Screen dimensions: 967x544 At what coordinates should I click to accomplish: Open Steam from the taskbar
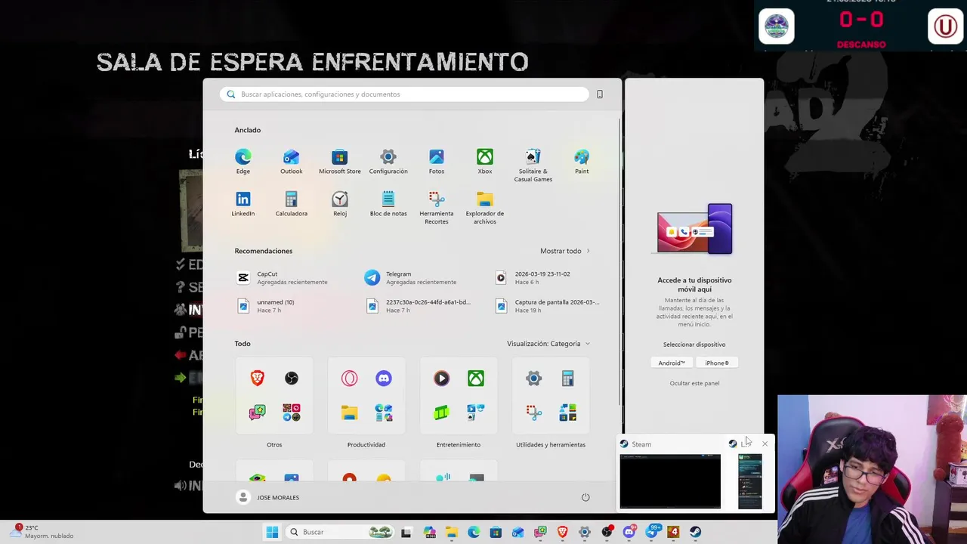click(x=695, y=532)
